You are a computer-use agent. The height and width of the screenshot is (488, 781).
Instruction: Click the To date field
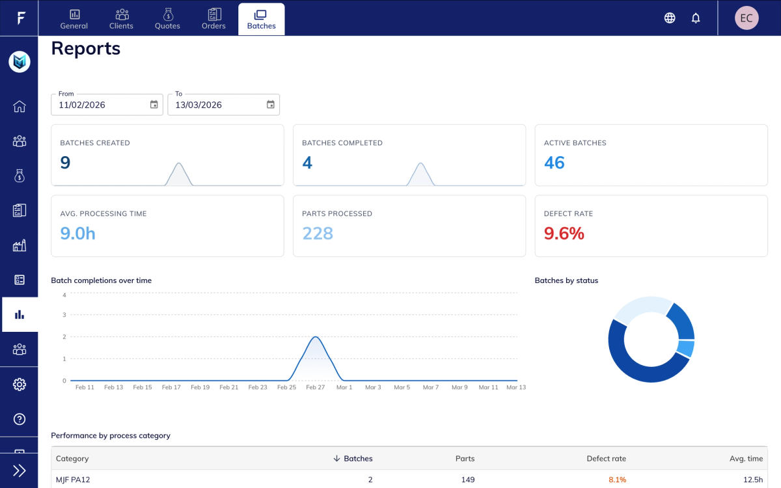point(223,105)
